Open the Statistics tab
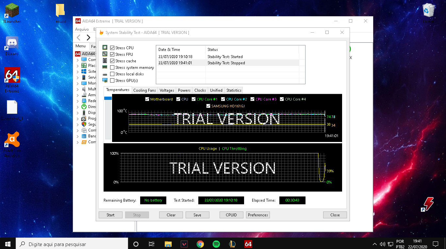The height and width of the screenshot is (249, 446). [x=234, y=90]
